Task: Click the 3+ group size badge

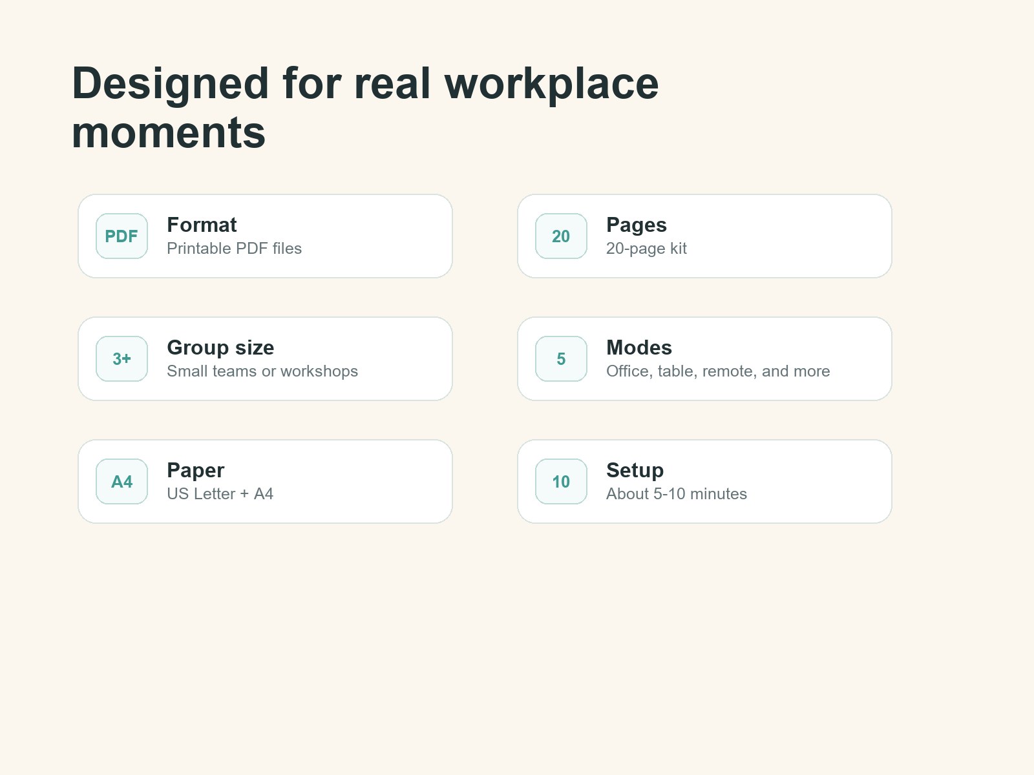Action: point(121,359)
